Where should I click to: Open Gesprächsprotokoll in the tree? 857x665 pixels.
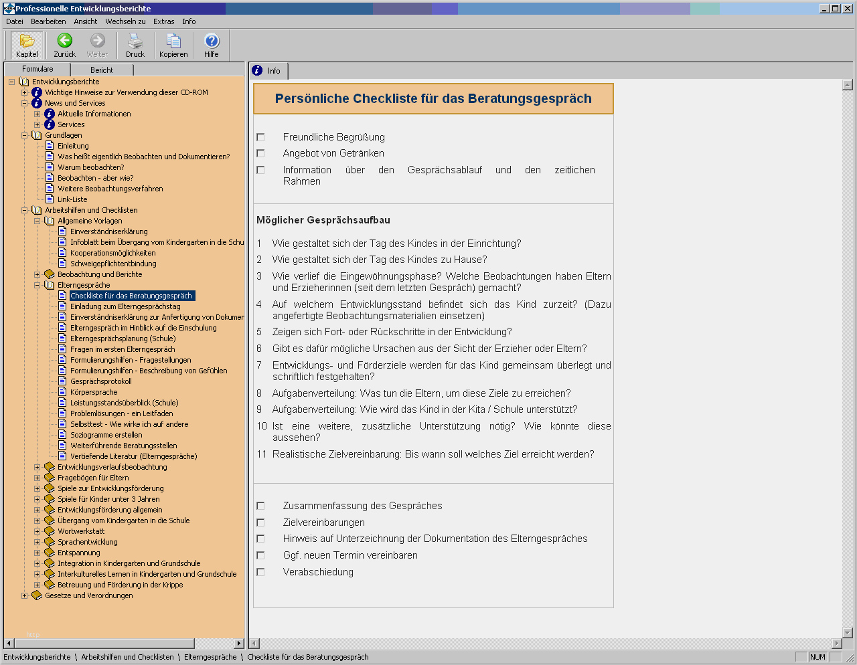point(101,381)
